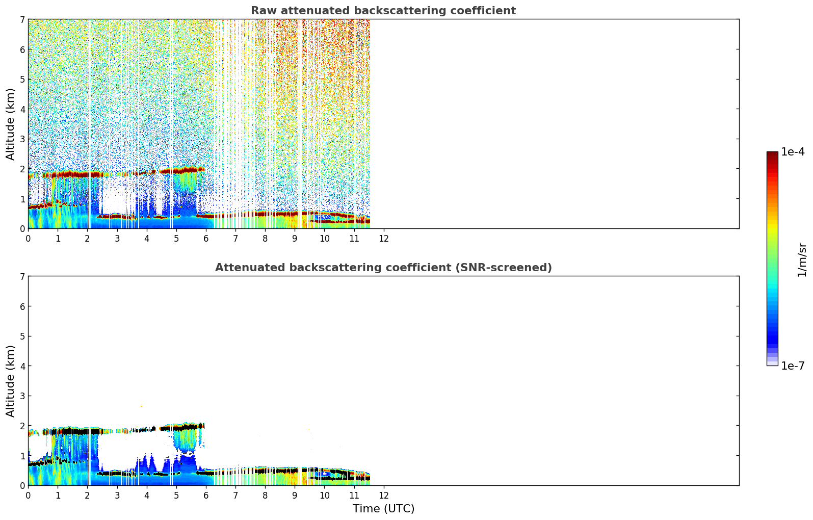Click the '0' time tick on top plot

tap(28, 239)
